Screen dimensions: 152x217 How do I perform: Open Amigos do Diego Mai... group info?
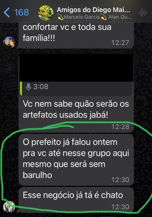pyautogui.click(x=93, y=10)
